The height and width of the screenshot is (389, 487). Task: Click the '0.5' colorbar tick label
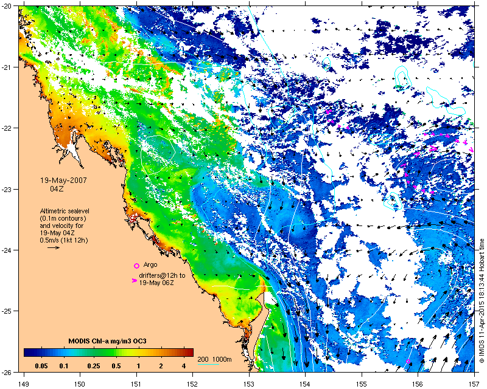[116, 366]
